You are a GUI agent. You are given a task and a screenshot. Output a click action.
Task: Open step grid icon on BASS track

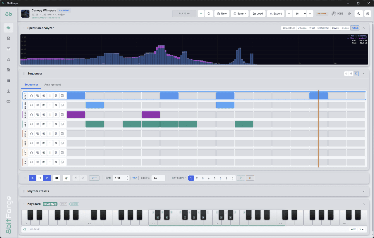point(50,114)
